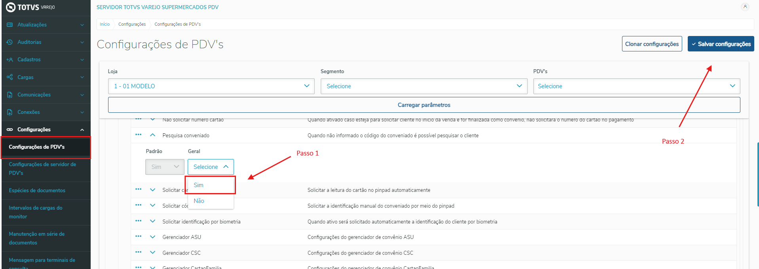
Task: Open options dots for Gerenciador ASU
Action: coord(138,236)
